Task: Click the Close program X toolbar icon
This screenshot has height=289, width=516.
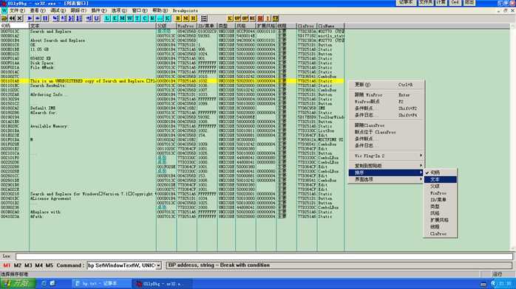Action: (x=19, y=18)
